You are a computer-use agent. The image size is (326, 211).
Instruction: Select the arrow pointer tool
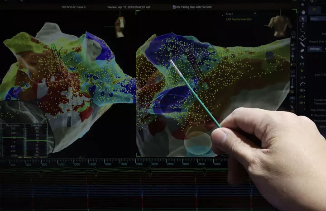302,19
